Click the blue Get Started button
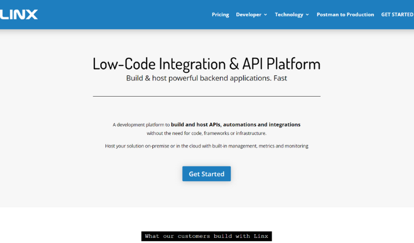Image resolution: width=414 pixels, height=243 pixels. 207,174
